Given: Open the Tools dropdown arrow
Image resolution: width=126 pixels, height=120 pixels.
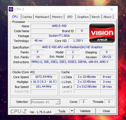Looking at the screenshot, I should click(72, 111).
